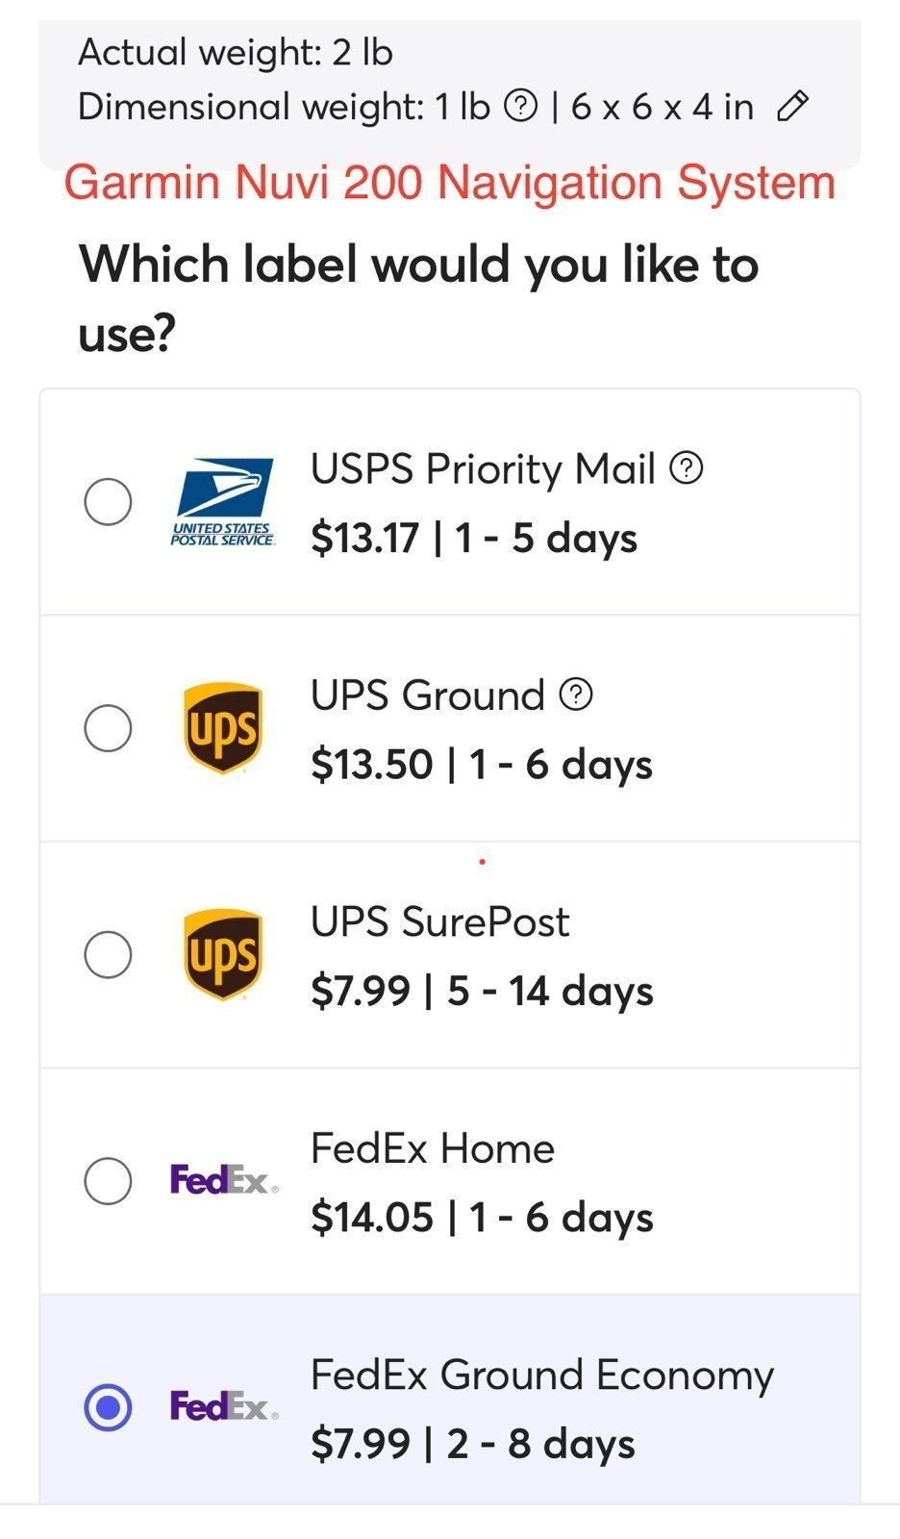Viewport: 900px width, 1539px height.
Task: Click the UPS SurePost $7.99 price line
Action: 482,991
